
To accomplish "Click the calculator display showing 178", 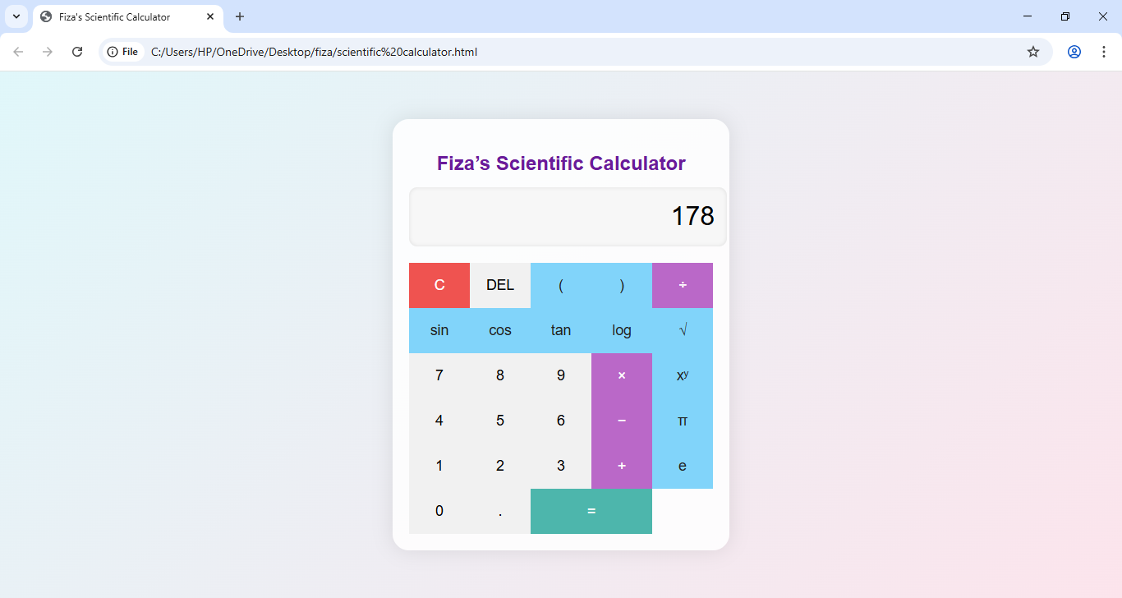I will tap(567, 216).
